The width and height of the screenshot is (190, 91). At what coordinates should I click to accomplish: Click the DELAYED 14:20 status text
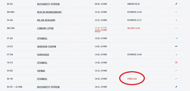(134, 28)
